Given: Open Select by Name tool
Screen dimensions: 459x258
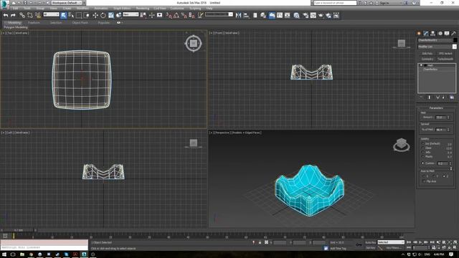Looking at the screenshot, I should (71, 15).
